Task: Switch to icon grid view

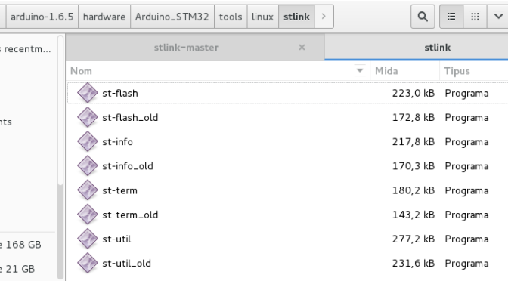Action: (475, 17)
